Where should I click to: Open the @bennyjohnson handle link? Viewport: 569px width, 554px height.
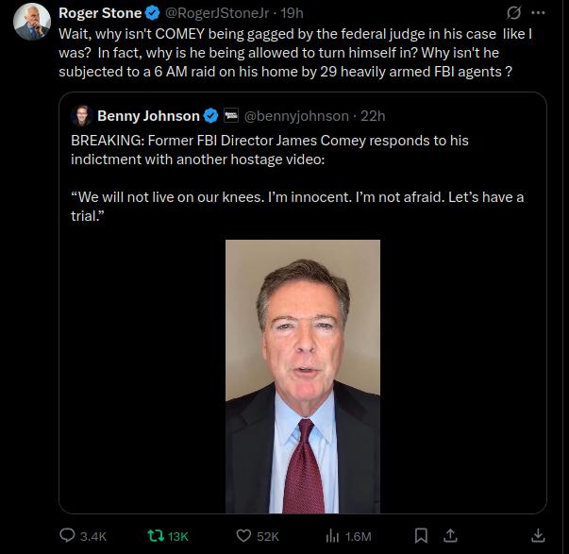[296, 116]
